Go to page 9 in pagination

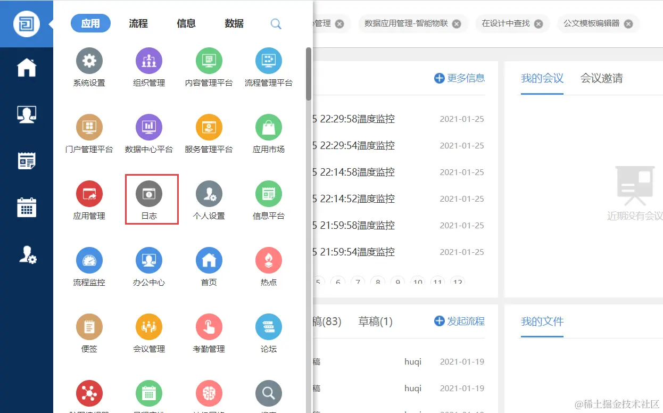click(397, 281)
